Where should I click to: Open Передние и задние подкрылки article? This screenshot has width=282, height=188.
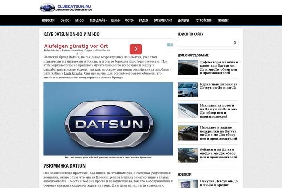pyautogui.click(x=219, y=133)
